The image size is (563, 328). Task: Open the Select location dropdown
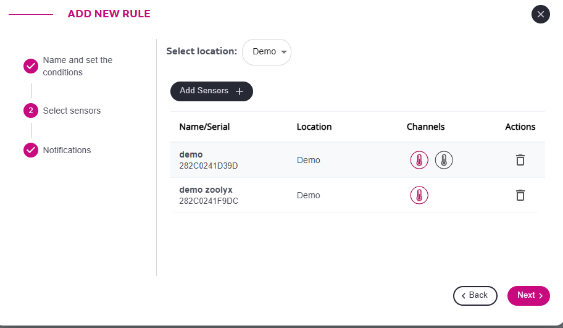[267, 52]
